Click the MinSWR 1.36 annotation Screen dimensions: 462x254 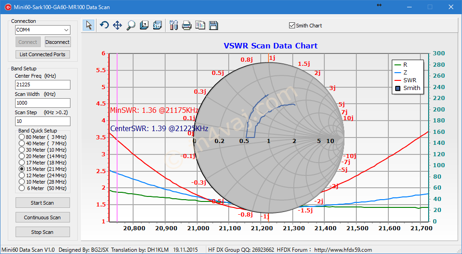pos(154,111)
